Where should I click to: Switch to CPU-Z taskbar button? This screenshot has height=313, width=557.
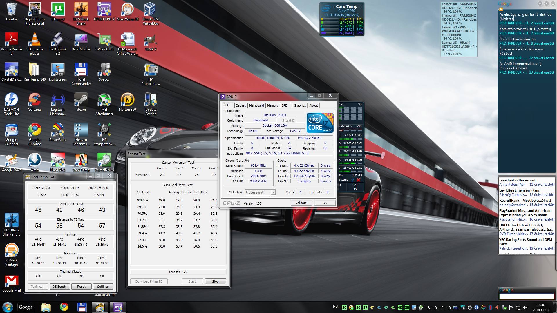click(x=118, y=307)
